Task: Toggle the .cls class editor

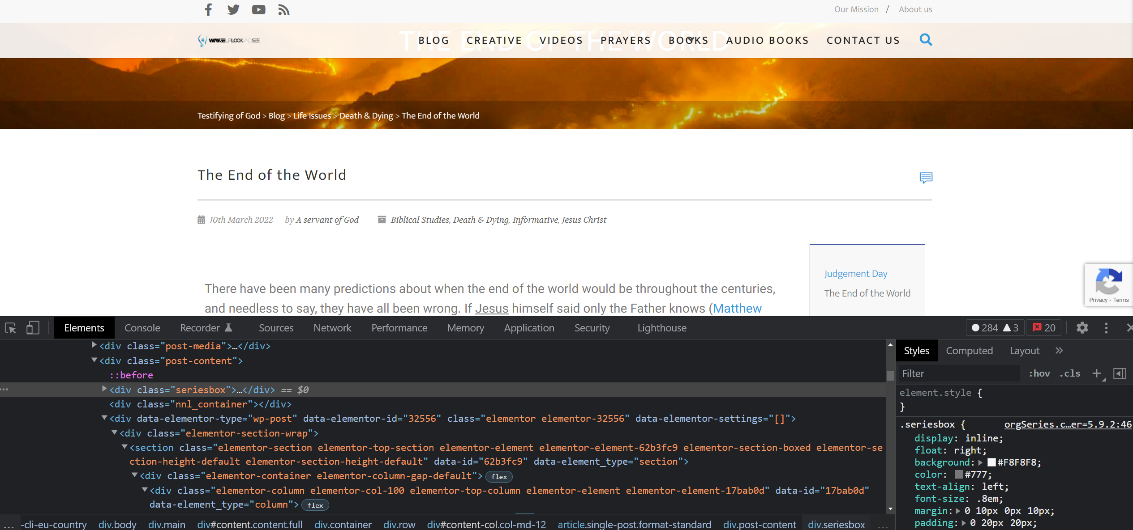Action: (x=1070, y=373)
